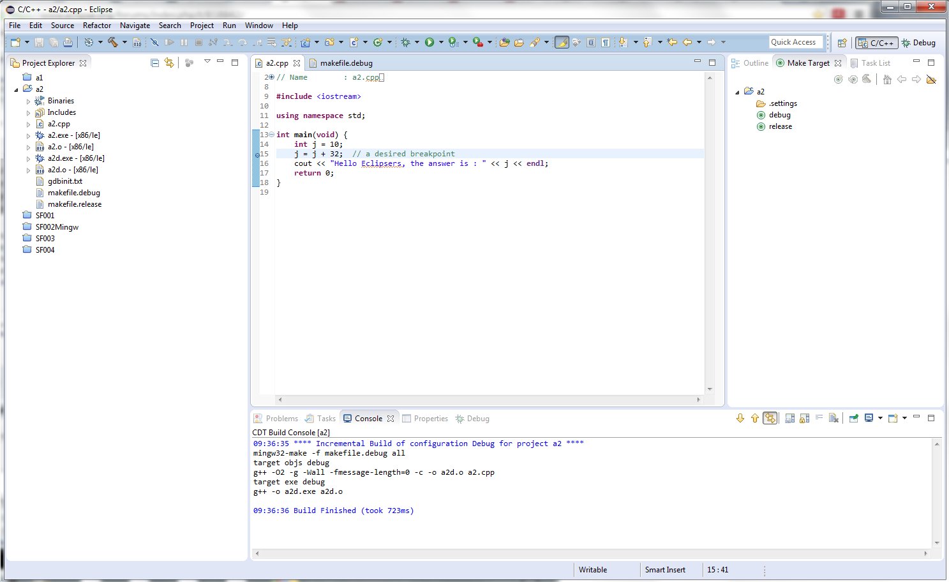Click the Quick Access search field

(x=795, y=42)
